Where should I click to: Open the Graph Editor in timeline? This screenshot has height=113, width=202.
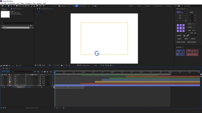click(x=51, y=72)
